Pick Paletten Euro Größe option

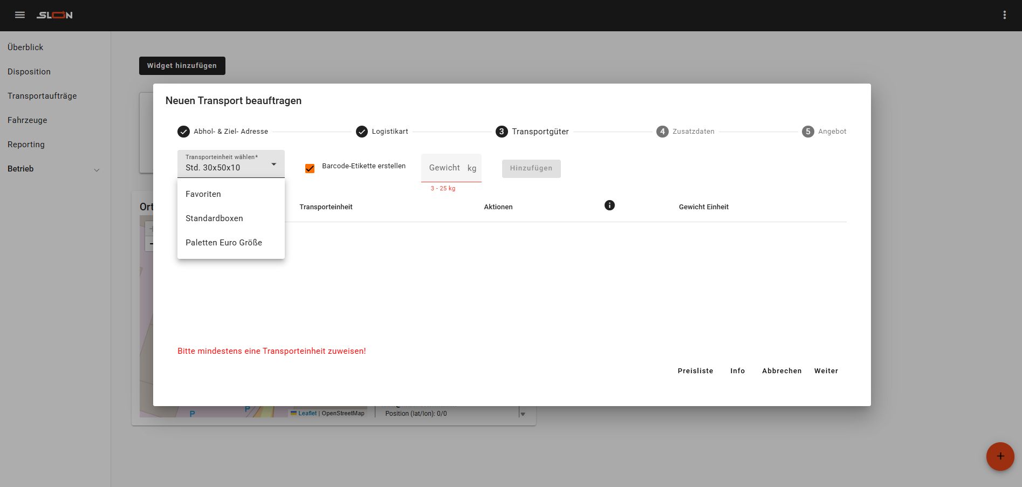tap(224, 243)
